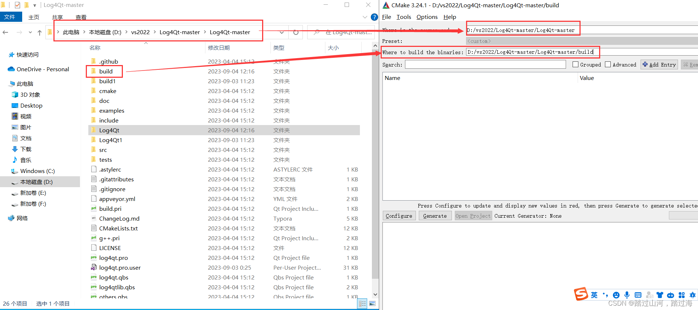Expand the Explorer ribbon chevron

[x=365, y=17]
